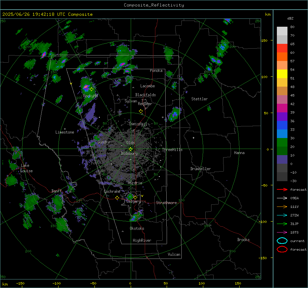Click the Sylvan label on map

[x=131, y=101]
